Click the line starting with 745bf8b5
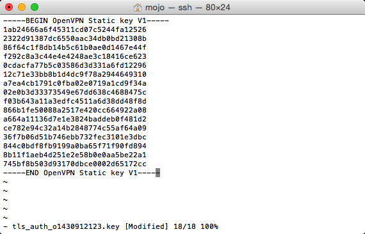This screenshot has width=365, height=234. [x=75, y=164]
